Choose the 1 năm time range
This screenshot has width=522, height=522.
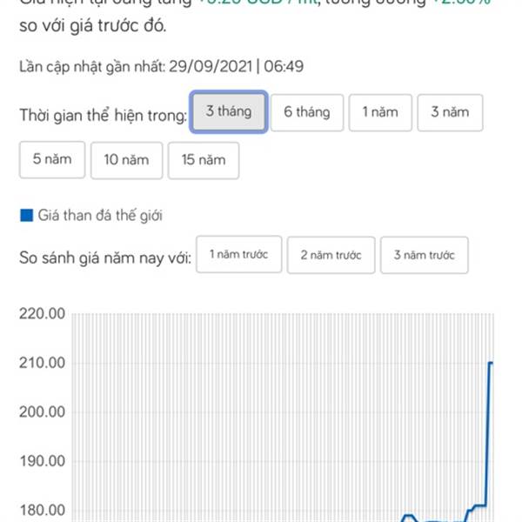click(x=380, y=112)
